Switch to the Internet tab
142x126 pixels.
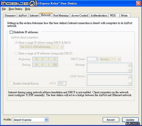click(34, 15)
